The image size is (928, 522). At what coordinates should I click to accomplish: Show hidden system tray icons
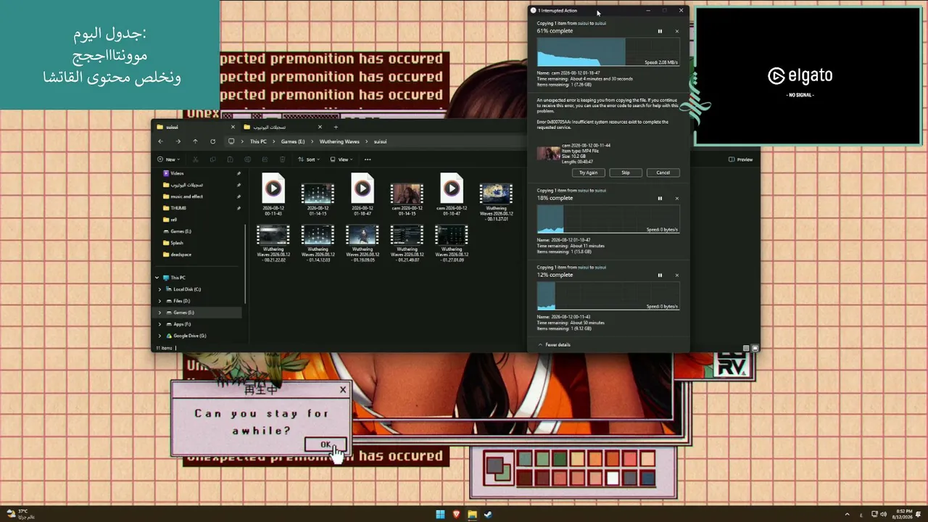848,514
